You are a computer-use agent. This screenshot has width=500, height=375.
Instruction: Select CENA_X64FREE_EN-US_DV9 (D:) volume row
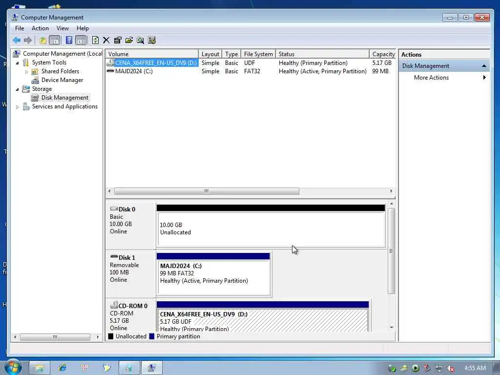click(x=250, y=63)
